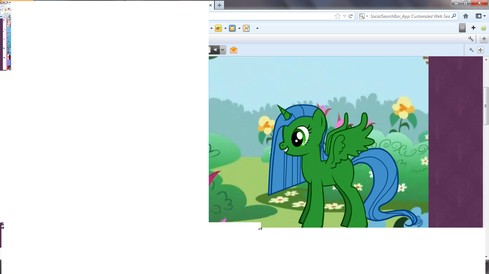Click the eBay toolbar icon
Viewport: 489px width, 274px height.
218,28
